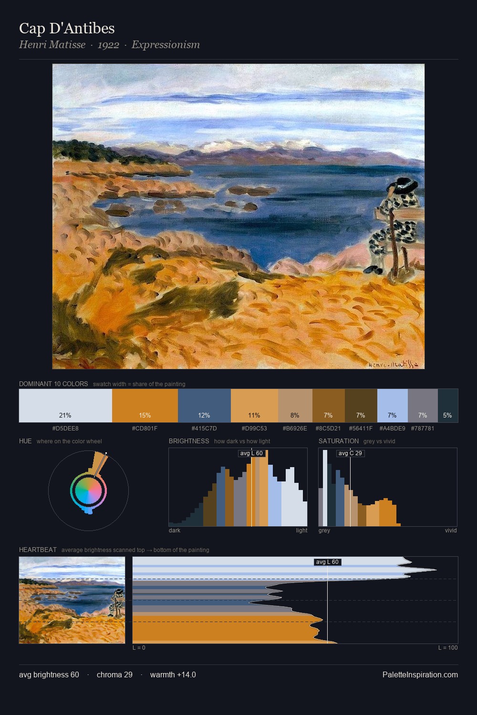The height and width of the screenshot is (715, 477).
Task: Click the style label "Expressionism"
Action: [x=166, y=45]
